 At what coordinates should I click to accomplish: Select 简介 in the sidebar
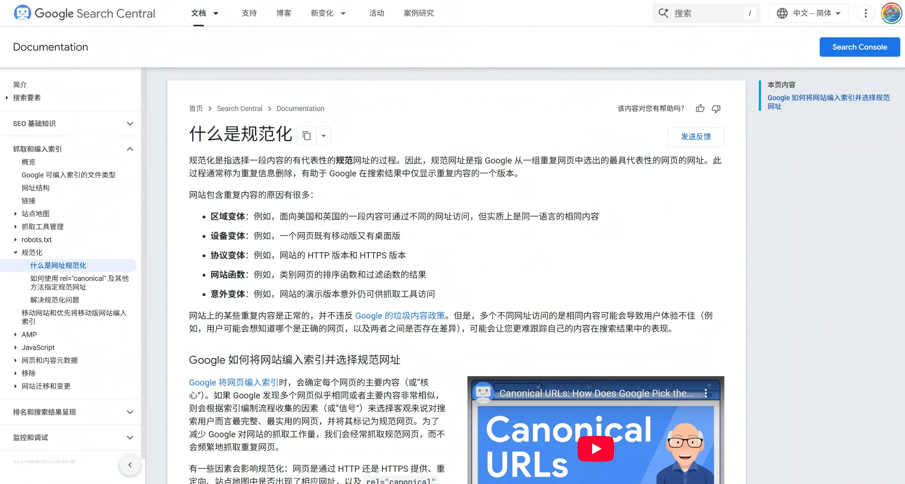20,84
